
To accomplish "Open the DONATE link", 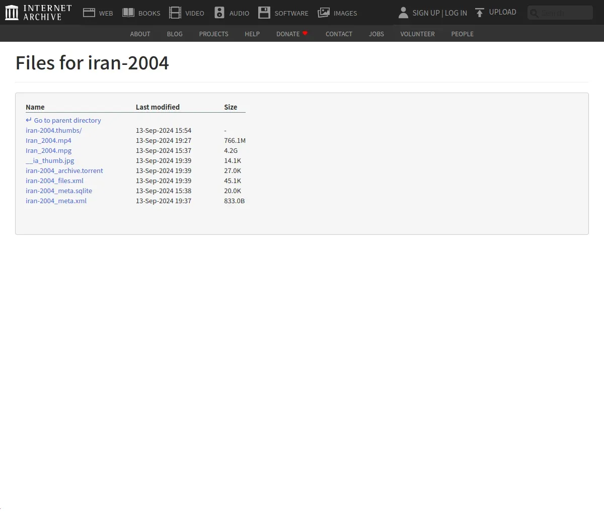I will [x=288, y=34].
